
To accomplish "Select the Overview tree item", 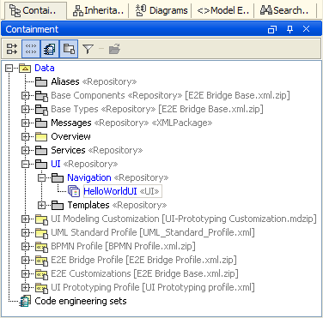I will 70,136.
